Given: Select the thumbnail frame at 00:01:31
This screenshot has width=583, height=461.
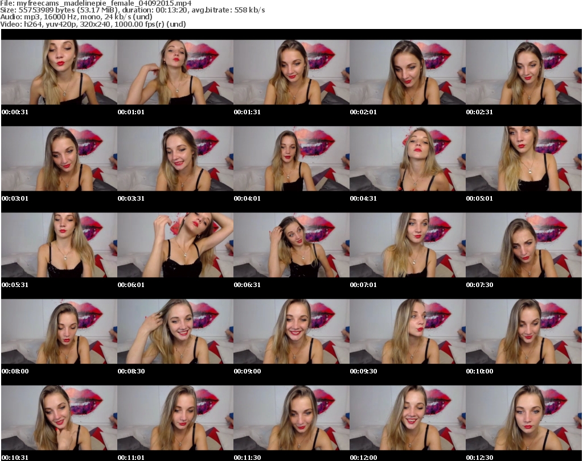Looking at the screenshot, I should 291,72.
